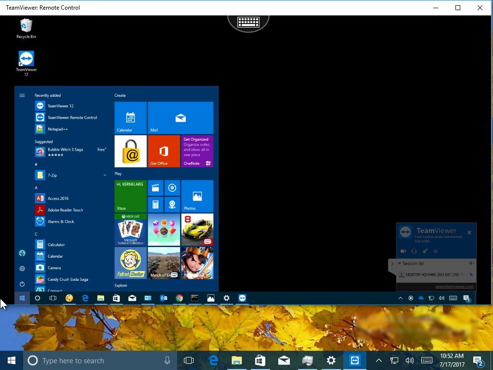Start a video call in the TeamViewer panel
Viewport: 493px width, 370px height.
pyautogui.click(x=403, y=251)
